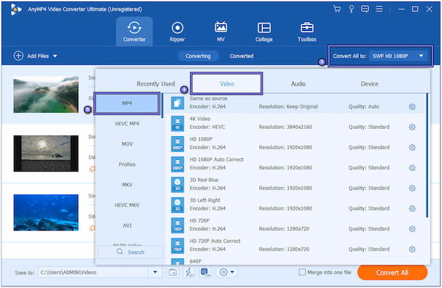The height and width of the screenshot is (288, 442).
Task: Show the Converted list
Action: (x=242, y=56)
